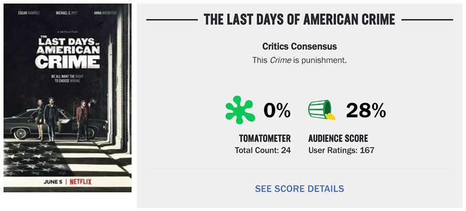This screenshot has height=211, width=466.
Task: Click the Critics Consensus heading
Action: [299, 46]
